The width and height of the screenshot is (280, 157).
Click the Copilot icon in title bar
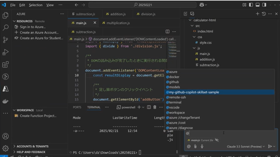(x=201, y=5)
